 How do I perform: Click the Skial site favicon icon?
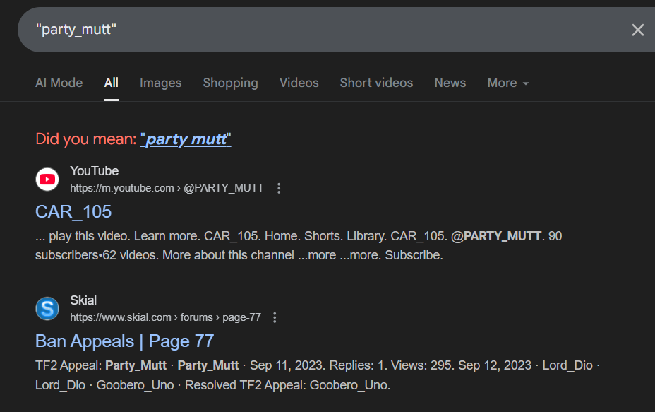tap(47, 309)
